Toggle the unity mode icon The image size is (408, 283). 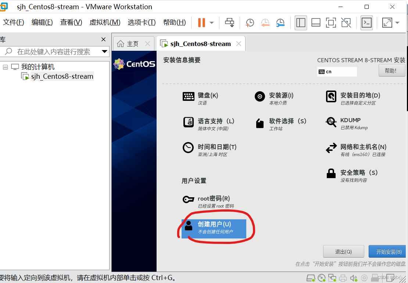click(x=346, y=23)
